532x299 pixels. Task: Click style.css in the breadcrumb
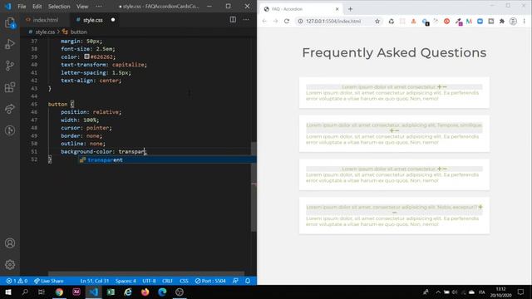[45, 32]
